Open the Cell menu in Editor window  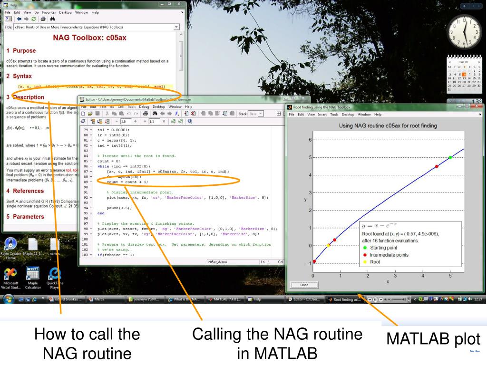point(120,106)
